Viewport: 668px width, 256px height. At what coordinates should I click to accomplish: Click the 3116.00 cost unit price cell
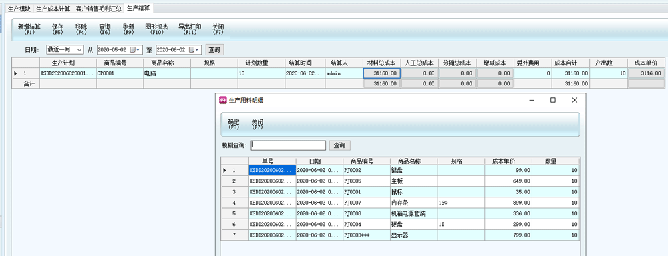[x=646, y=73]
